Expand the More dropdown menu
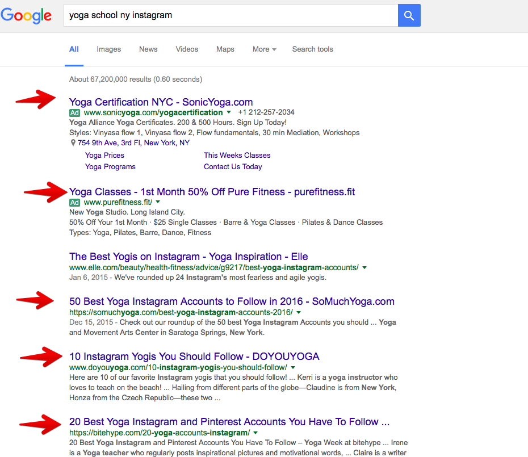 pos(265,49)
